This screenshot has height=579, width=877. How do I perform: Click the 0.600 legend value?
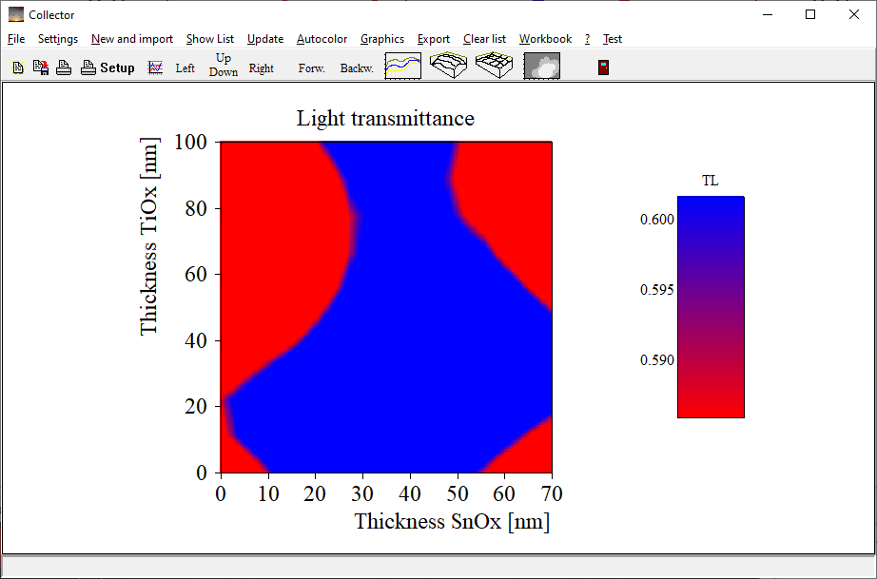click(657, 219)
